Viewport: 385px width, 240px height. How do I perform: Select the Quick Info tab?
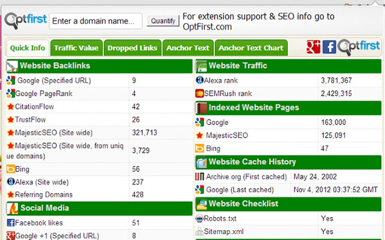27,48
